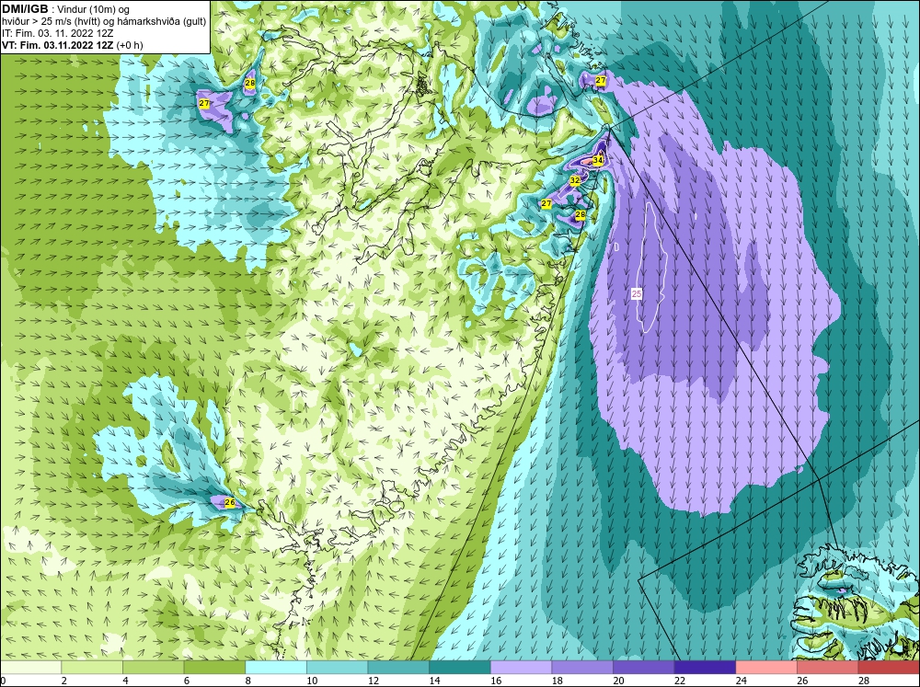This screenshot has height=687, width=920.
Task: Click the 6–8 m/s dark green legend swatch
Action: [214, 668]
